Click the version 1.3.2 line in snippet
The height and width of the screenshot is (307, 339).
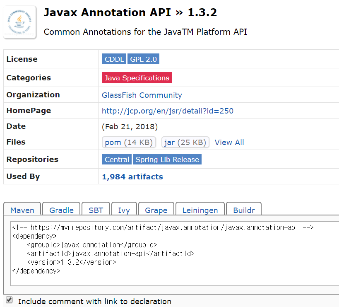click(x=72, y=262)
